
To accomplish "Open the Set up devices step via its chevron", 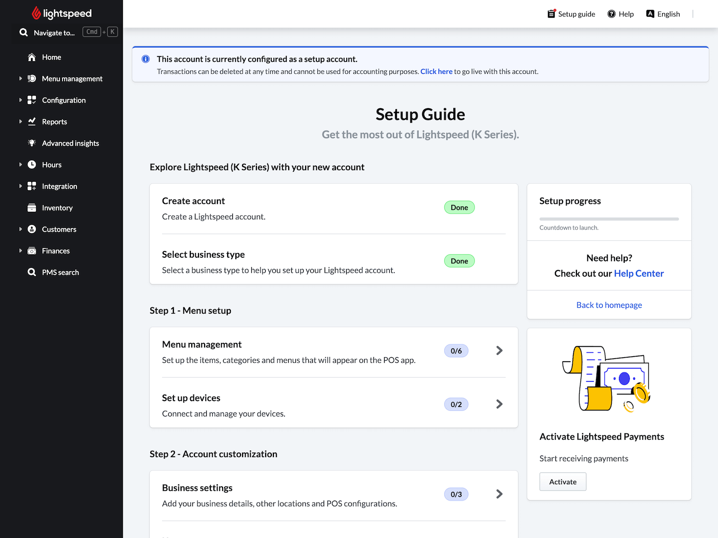I will [499, 404].
